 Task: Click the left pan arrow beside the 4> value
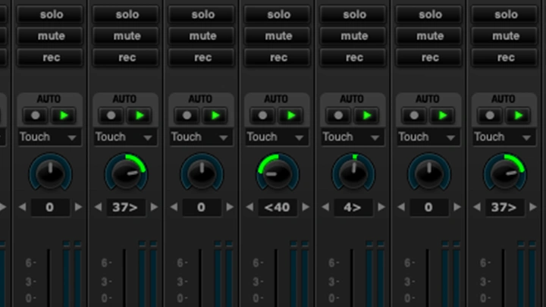click(x=325, y=208)
